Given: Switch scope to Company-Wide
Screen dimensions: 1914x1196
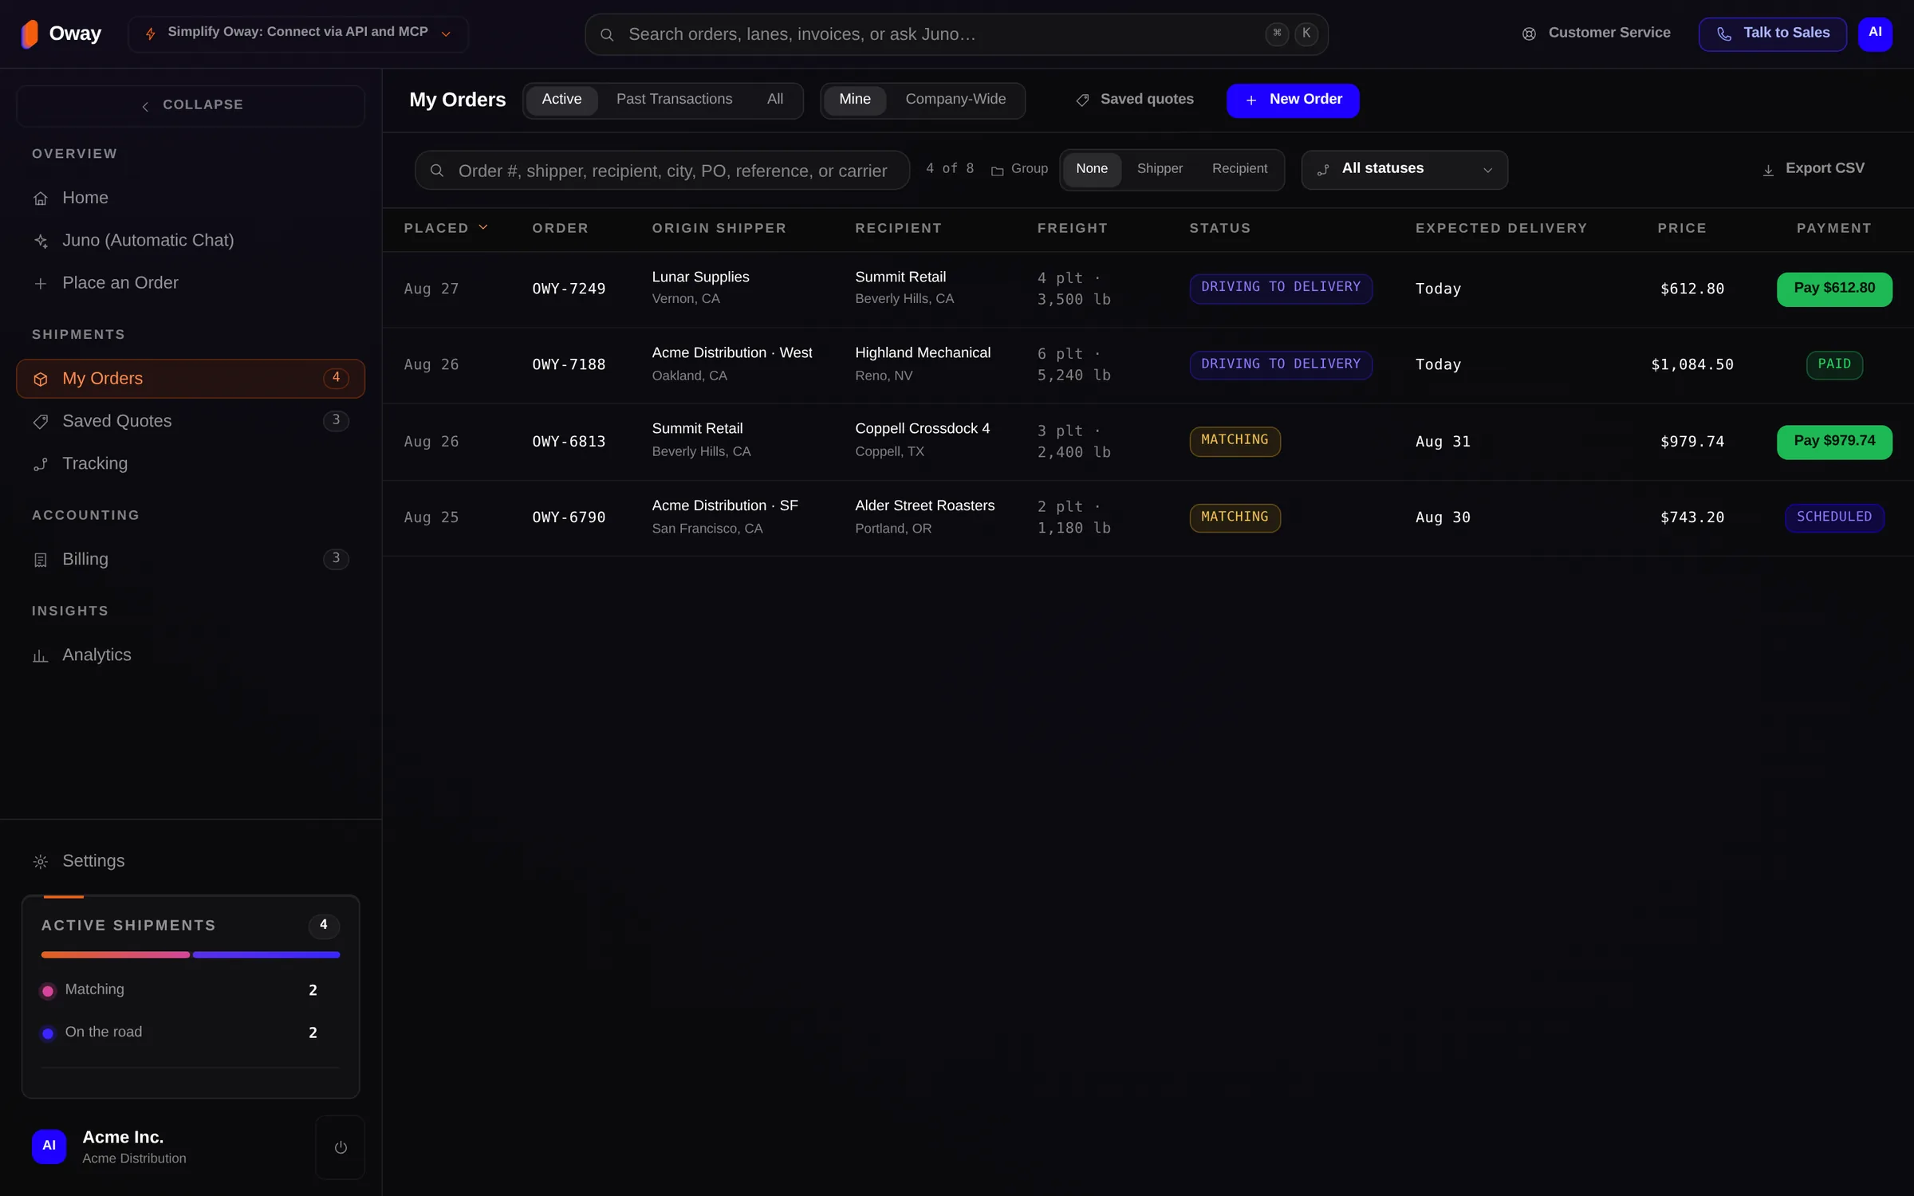Looking at the screenshot, I should coord(955,100).
